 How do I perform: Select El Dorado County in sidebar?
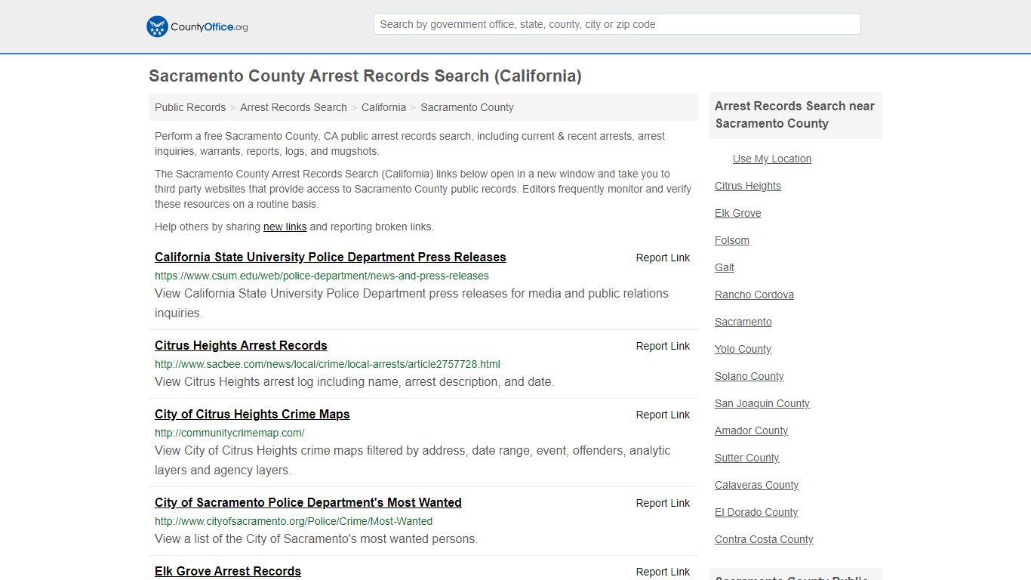[756, 512]
